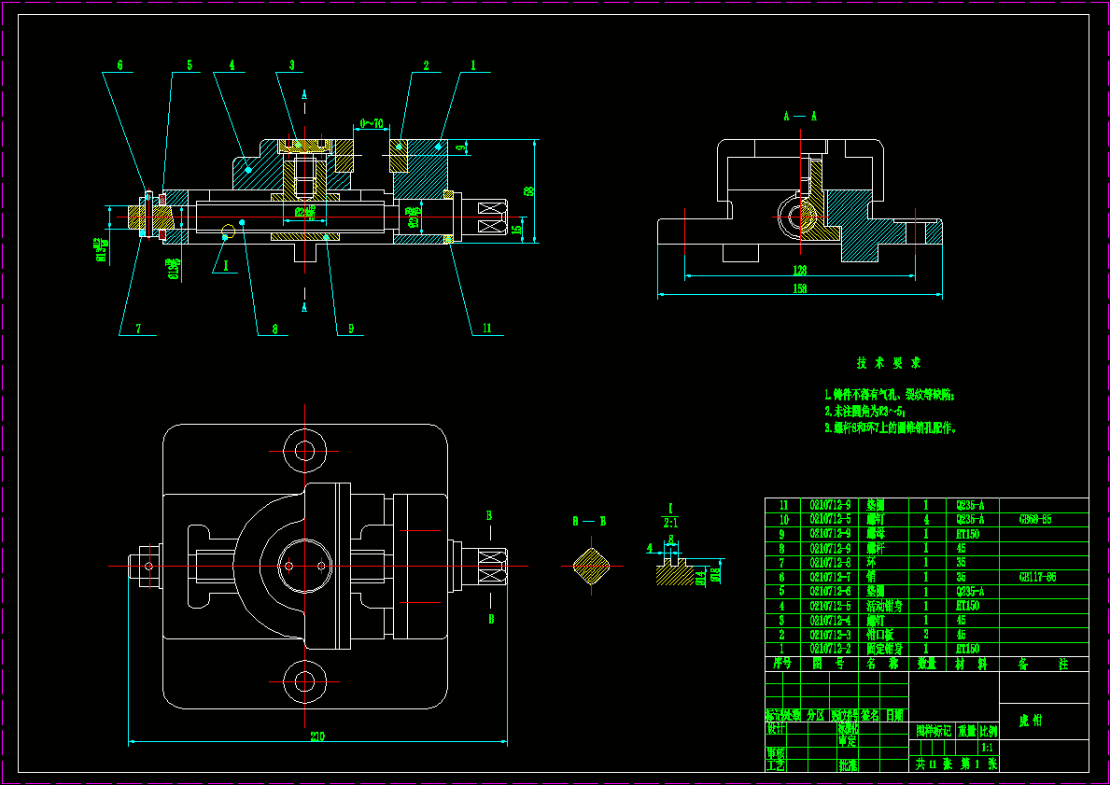Image resolution: width=1110 pixels, height=785 pixels.
Task: Select the 签名 label in title block
Action: pos(871,715)
